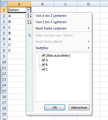Screen dimensions: 108x120
Task: Grab the resize grip of filter menu
Action: [90, 114]
